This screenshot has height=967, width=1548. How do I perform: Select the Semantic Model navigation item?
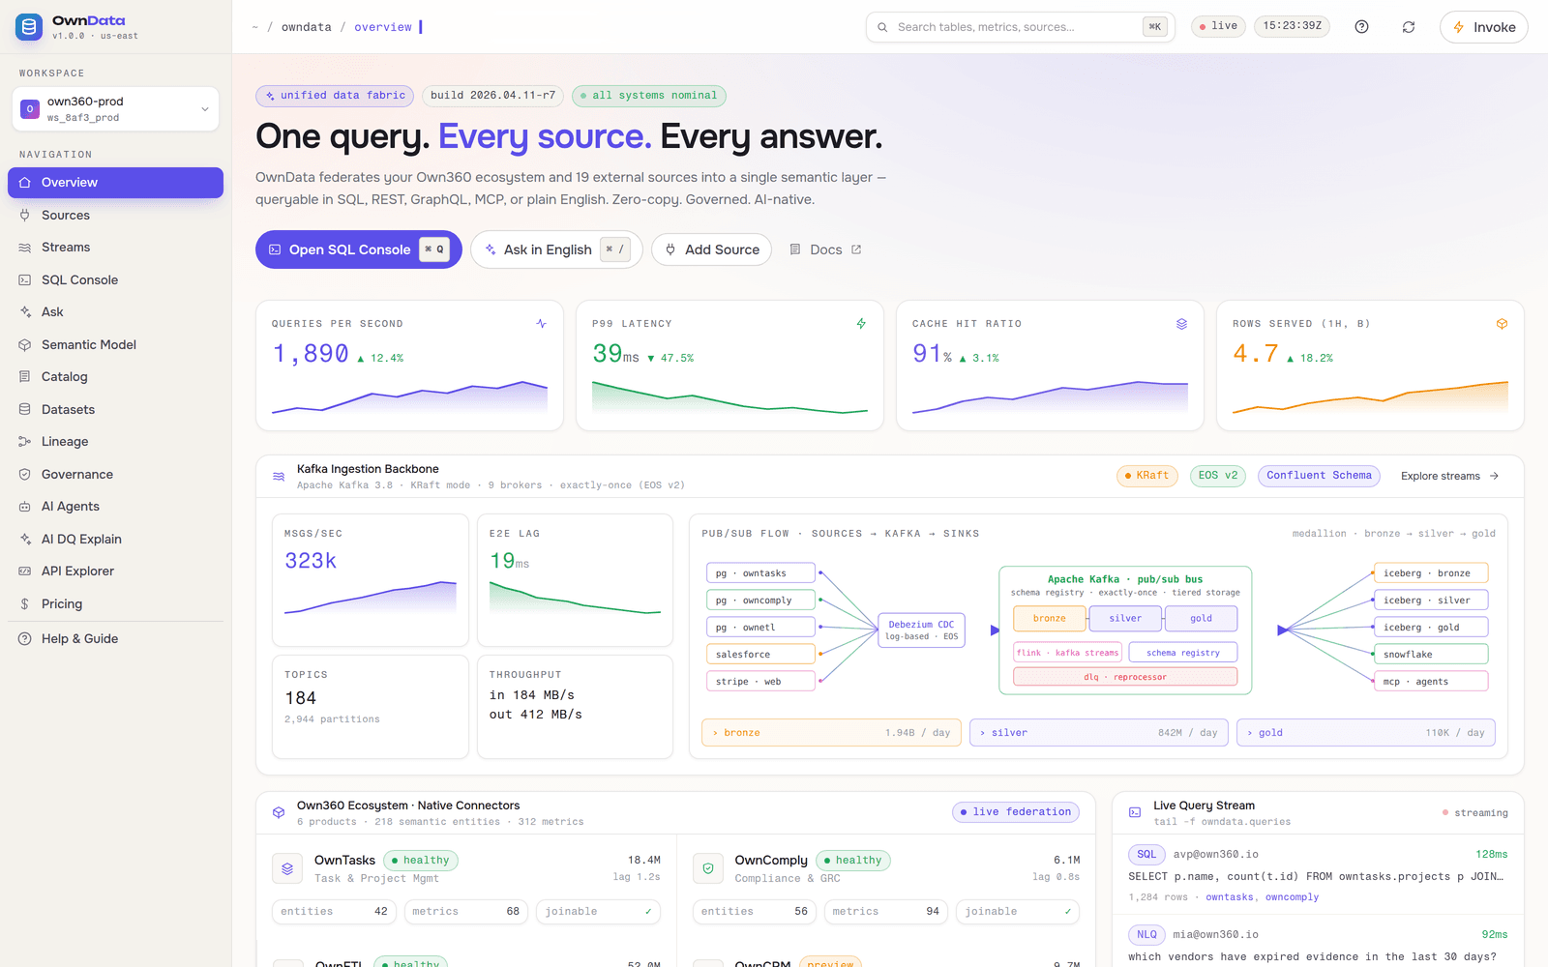pyautogui.click(x=115, y=345)
